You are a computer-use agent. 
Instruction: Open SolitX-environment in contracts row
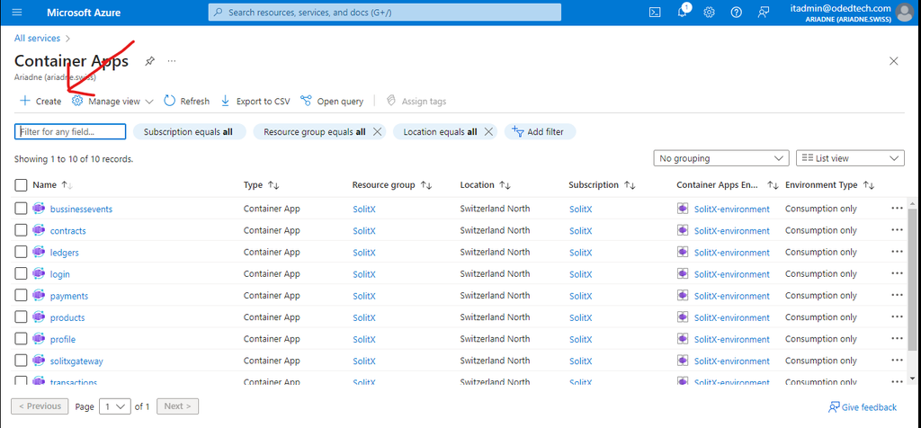point(731,231)
